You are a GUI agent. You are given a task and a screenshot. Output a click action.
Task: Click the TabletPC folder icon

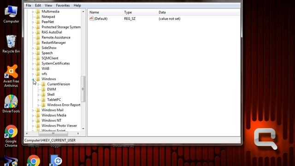(x=43, y=100)
